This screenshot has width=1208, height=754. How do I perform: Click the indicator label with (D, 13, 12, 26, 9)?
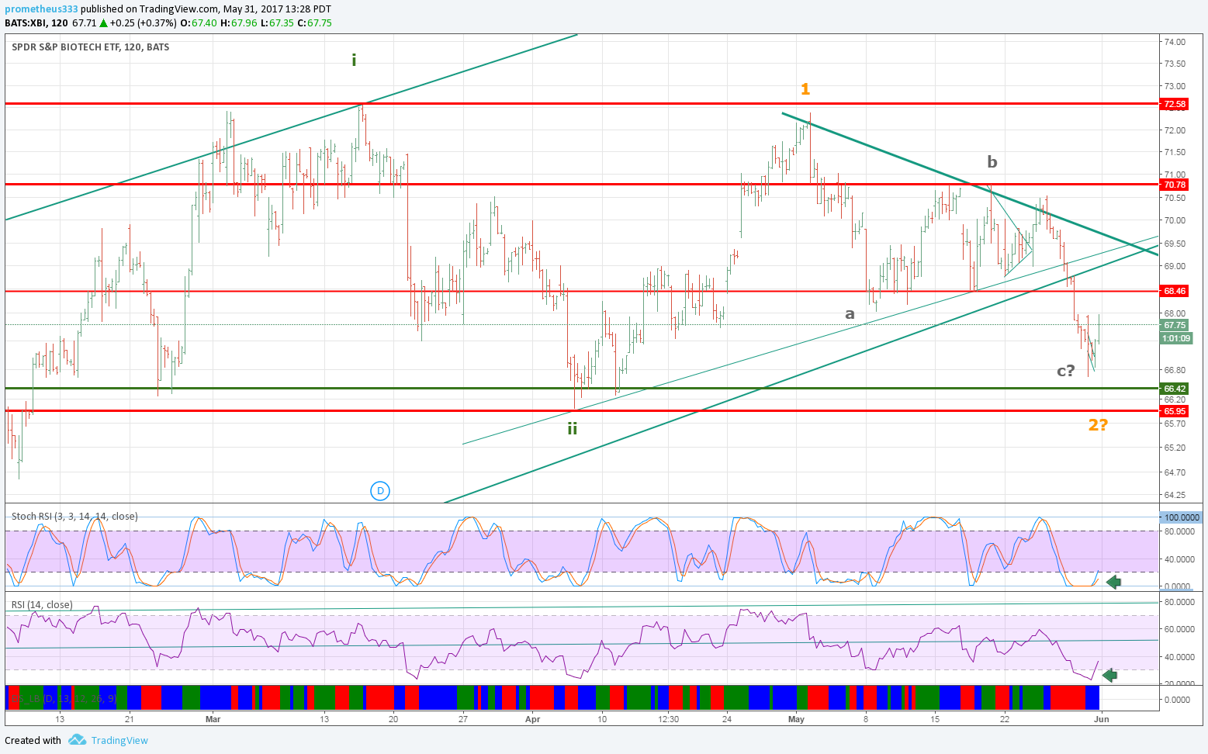point(63,699)
